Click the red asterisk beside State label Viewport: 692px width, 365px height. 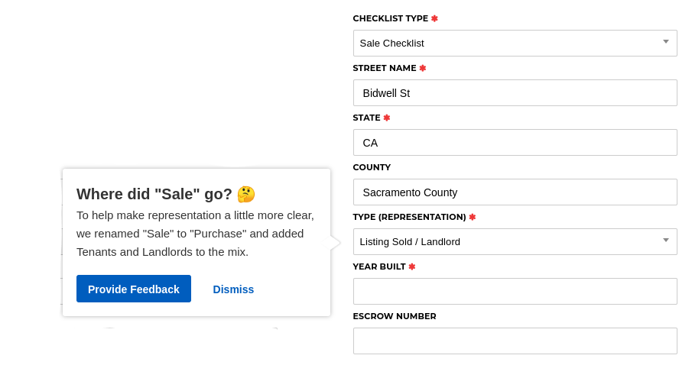[387, 118]
